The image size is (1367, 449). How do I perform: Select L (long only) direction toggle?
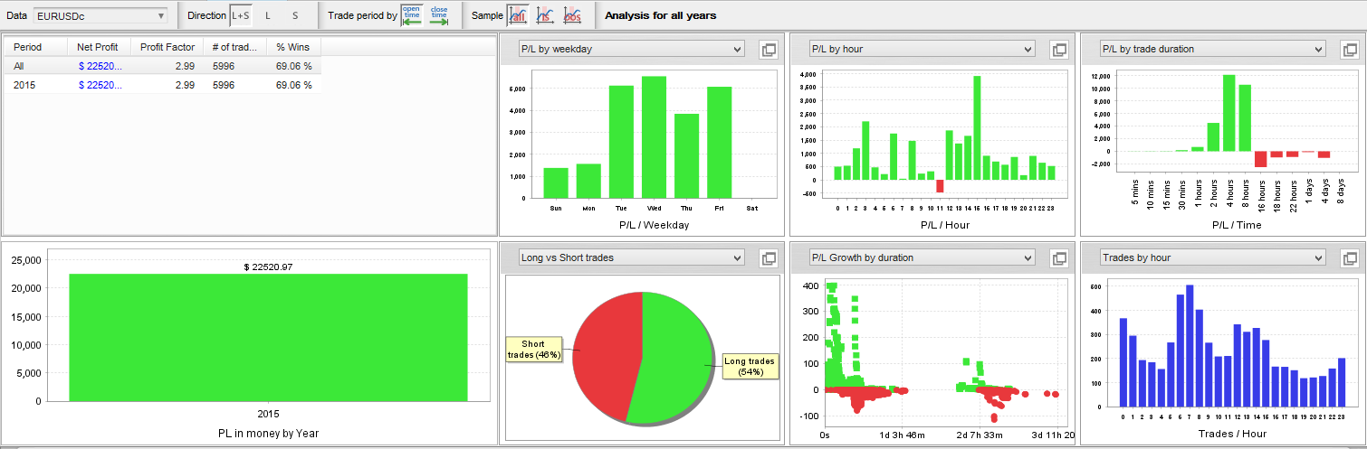click(x=267, y=15)
